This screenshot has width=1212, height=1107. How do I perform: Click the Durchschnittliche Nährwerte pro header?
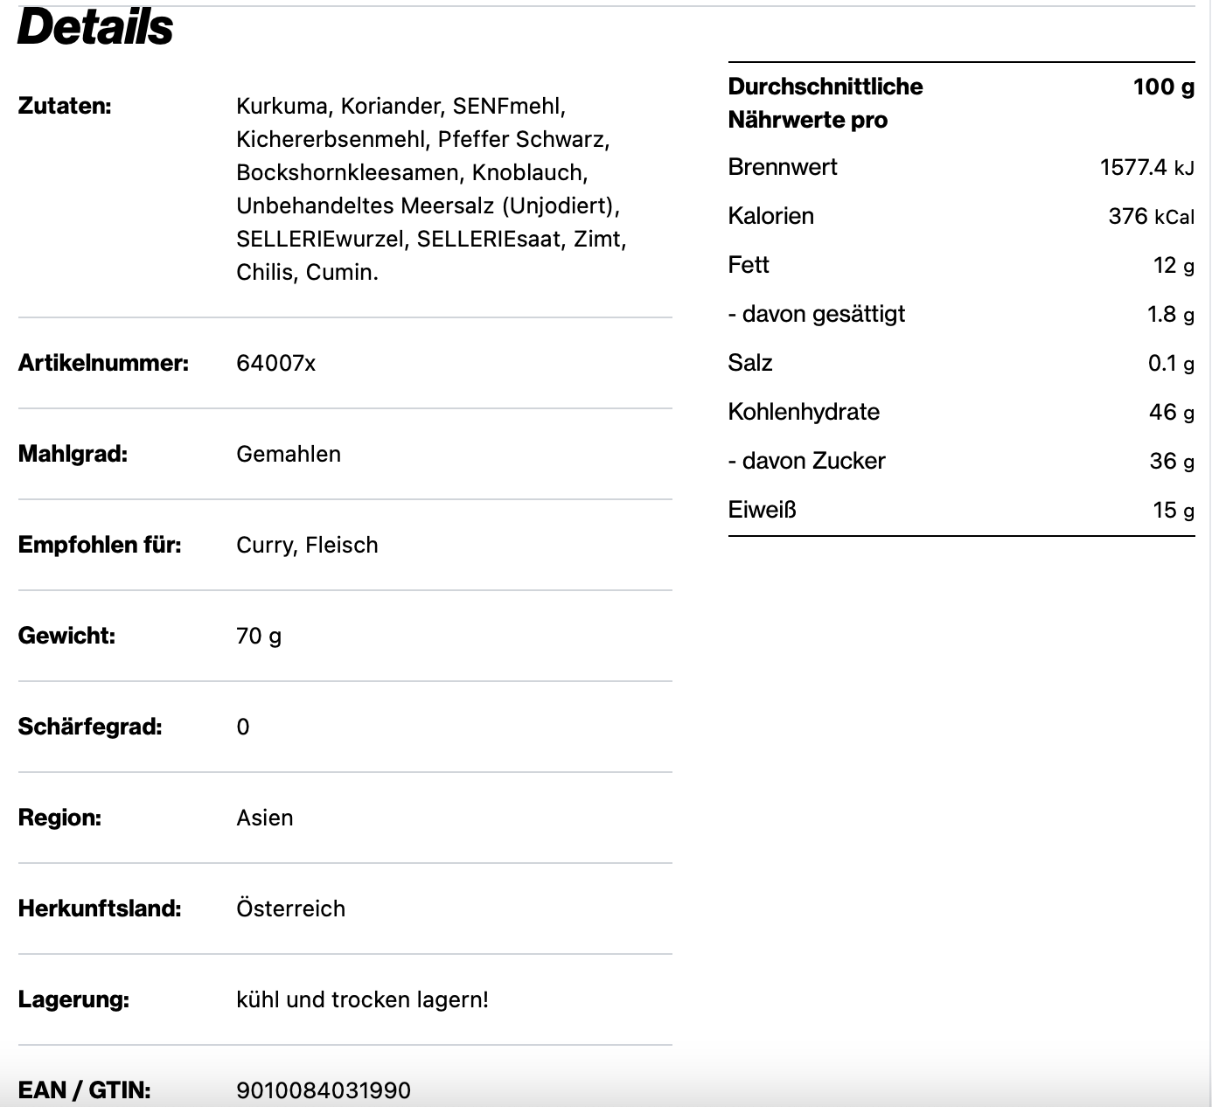tap(825, 103)
